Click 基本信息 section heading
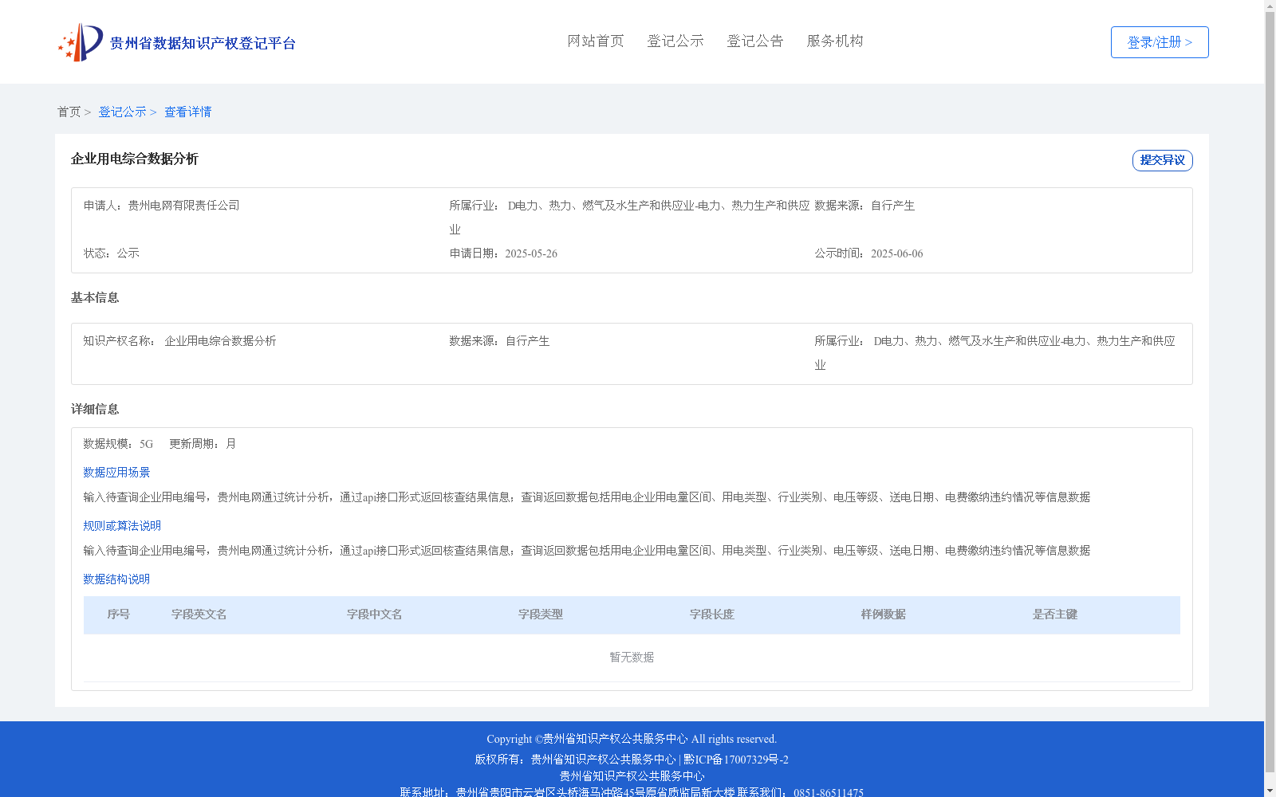 click(95, 297)
